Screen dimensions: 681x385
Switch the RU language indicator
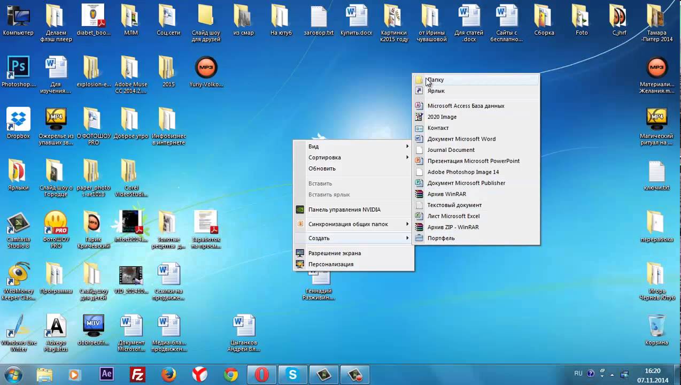click(578, 374)
